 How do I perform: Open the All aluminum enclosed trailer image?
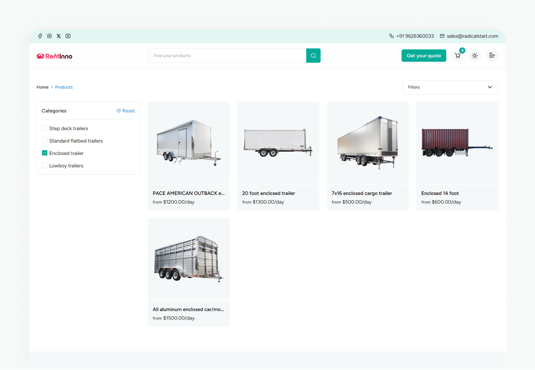(189, 259)
